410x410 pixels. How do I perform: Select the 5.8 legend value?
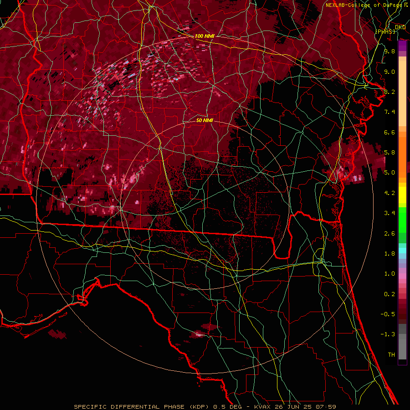click(x=389, y=153)
